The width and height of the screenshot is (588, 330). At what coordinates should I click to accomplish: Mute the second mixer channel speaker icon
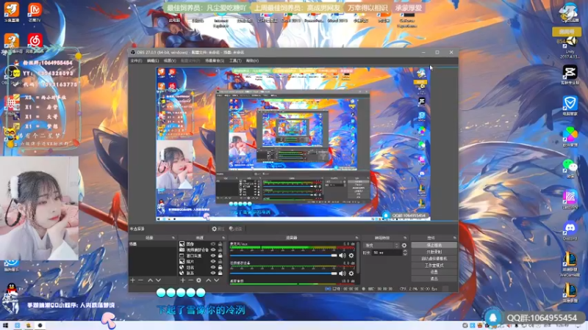pyautogui.click(x=342, y=274)
